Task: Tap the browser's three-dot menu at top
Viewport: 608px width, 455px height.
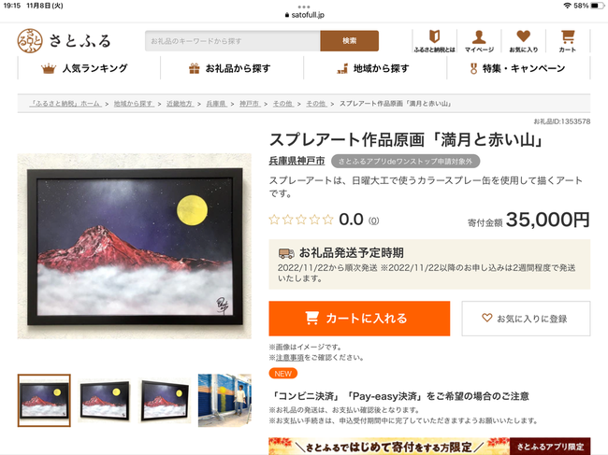Action: click(304, 7)
